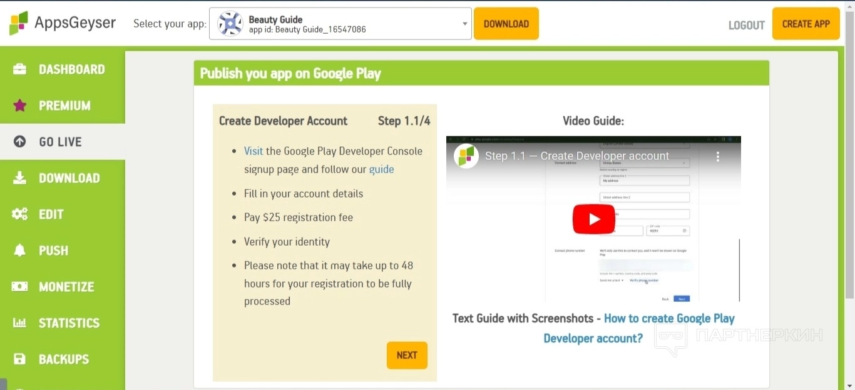Open the Dashboard sidebar menu item
This screenshot has width=855, height=390.
pyautogui.click(x=63, y=69)
